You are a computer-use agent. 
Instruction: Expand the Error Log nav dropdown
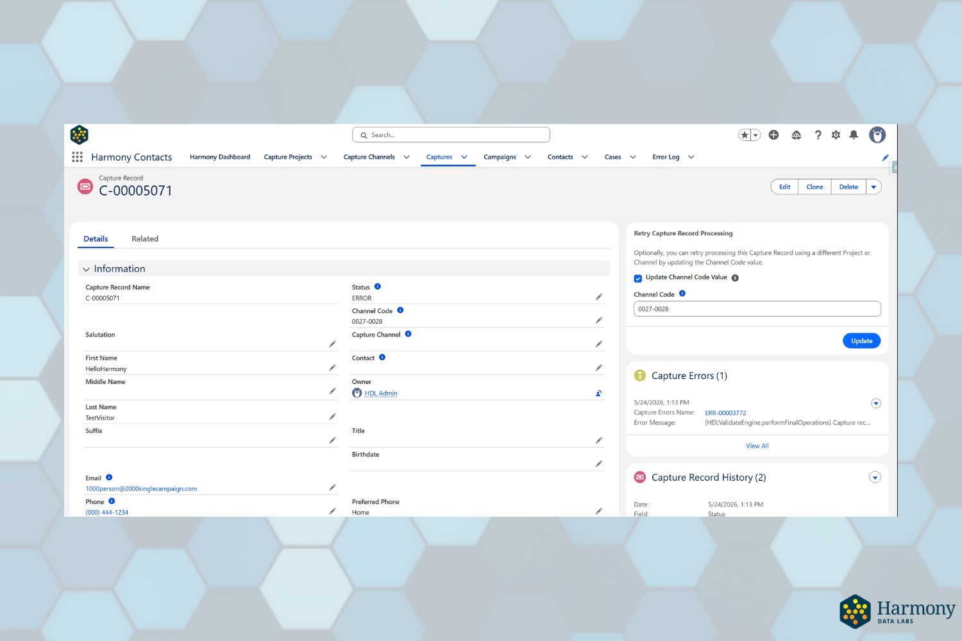(x=691, y=157)
